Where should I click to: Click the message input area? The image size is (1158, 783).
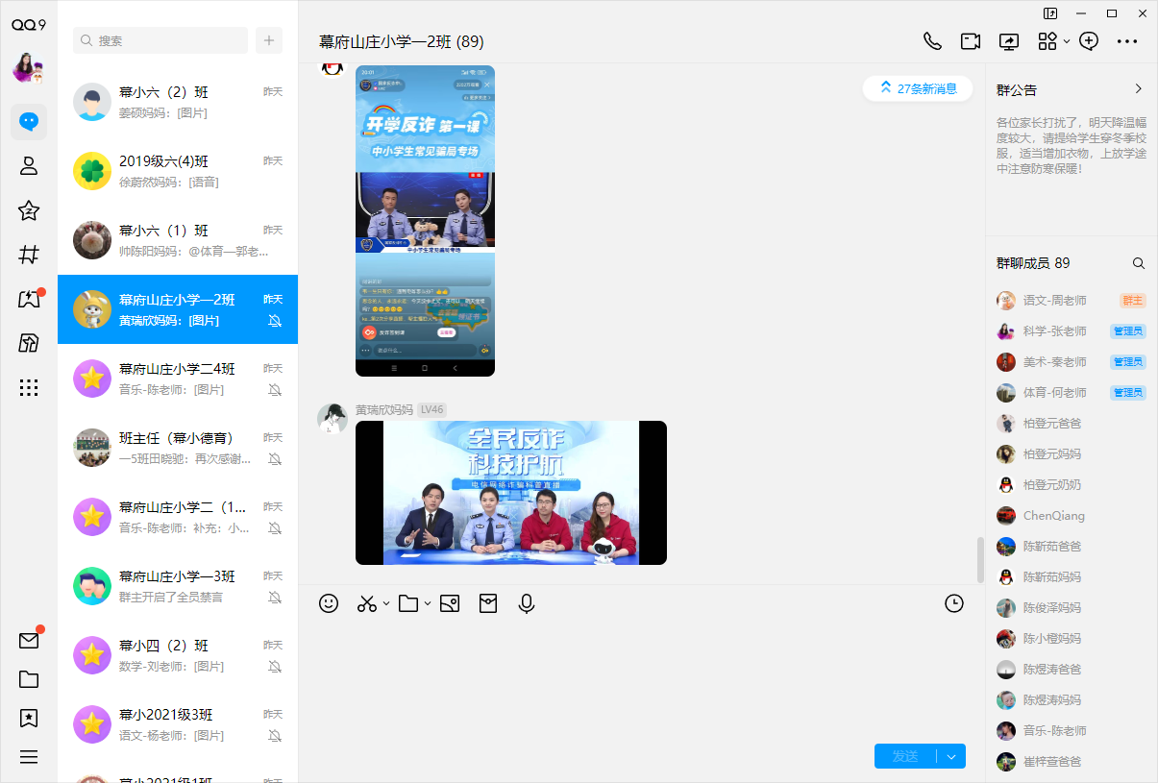(641, 677)
